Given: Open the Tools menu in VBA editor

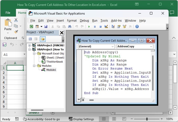Looking at the screenshot, I should [104, 21].
